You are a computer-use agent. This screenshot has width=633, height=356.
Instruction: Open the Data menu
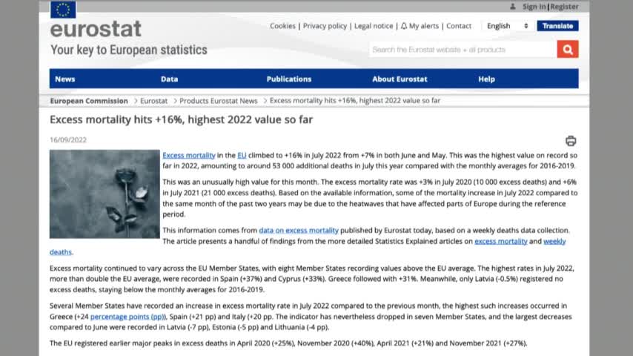coord(169,79)
